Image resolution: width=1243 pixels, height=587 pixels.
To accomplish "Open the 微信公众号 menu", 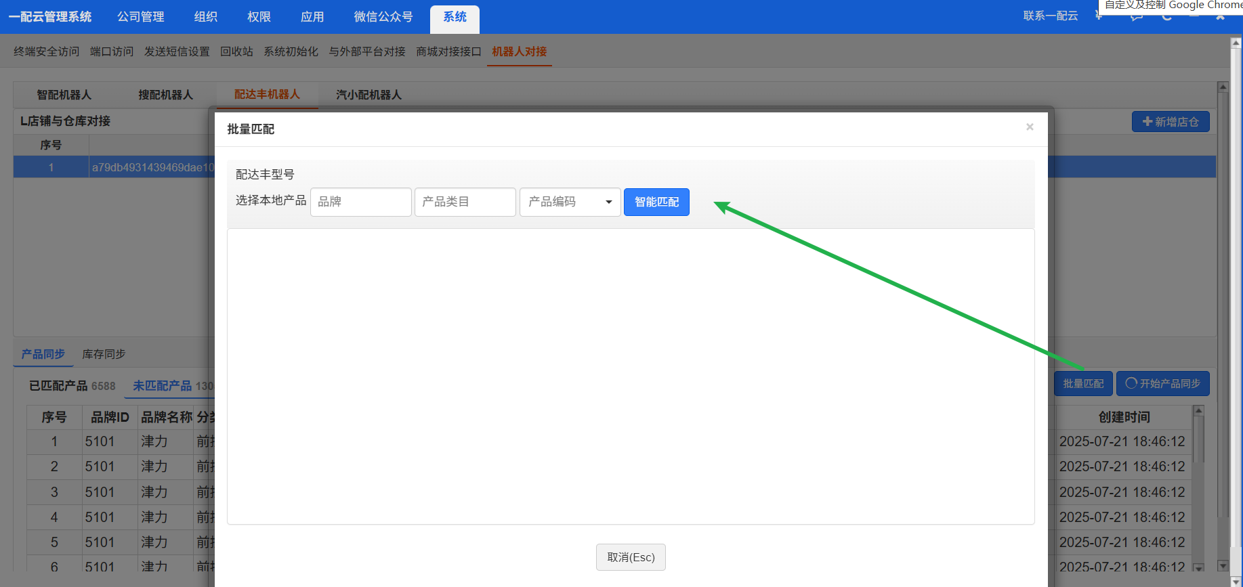I will coord(383,17).
